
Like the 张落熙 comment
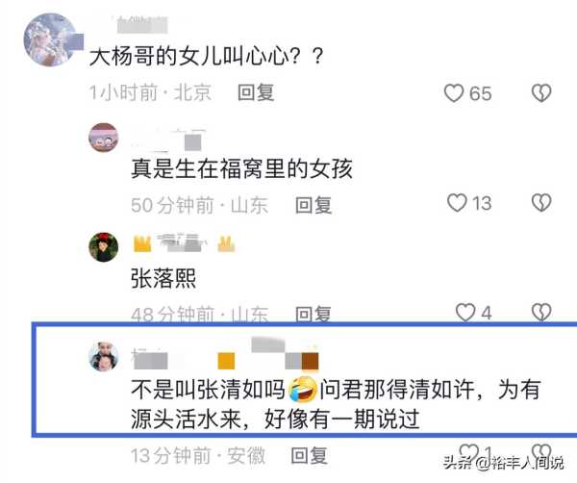tap(465, 313)
